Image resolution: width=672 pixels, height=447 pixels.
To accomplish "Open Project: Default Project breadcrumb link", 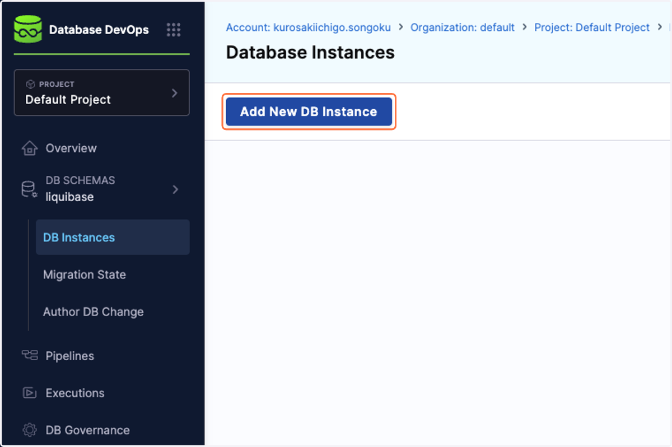I will pos(592,27).
